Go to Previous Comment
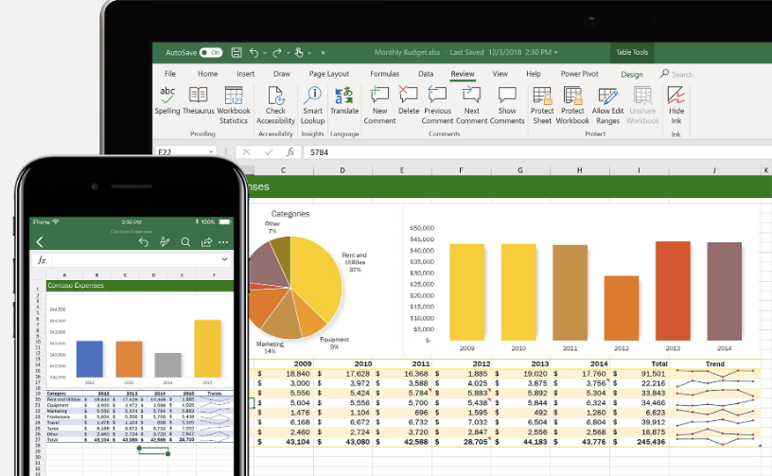 pyautogui.click(x=437, y=105)
